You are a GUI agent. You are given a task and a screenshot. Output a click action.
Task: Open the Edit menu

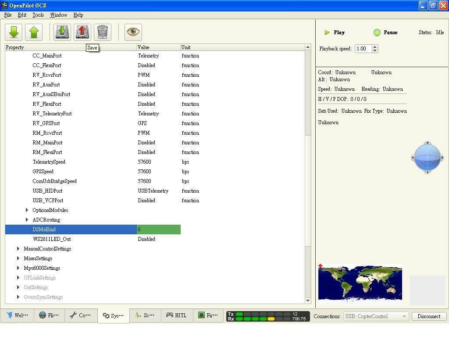click(x=22, y=15)
